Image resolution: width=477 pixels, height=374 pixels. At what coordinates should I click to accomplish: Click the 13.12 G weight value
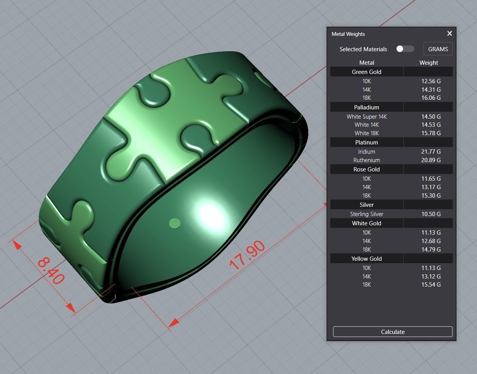(431, 277)
